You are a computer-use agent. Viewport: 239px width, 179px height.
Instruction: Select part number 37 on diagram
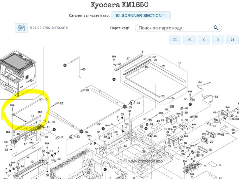click(33, 148)
